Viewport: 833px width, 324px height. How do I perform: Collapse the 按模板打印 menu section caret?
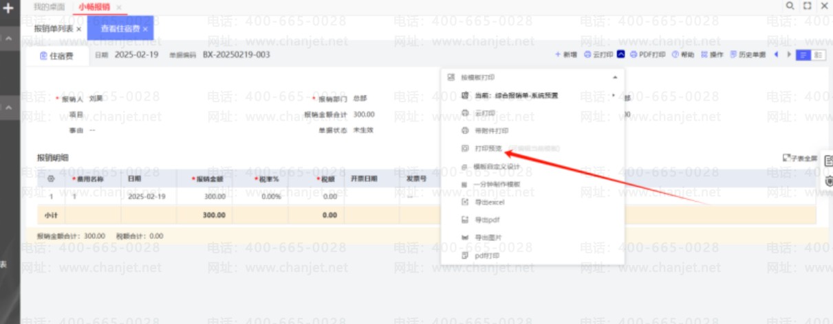click(615, 78)
